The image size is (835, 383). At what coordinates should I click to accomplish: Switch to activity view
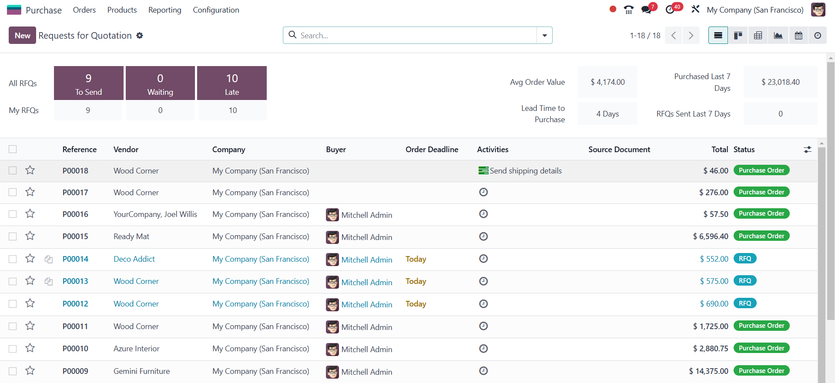tap(818, 35)
